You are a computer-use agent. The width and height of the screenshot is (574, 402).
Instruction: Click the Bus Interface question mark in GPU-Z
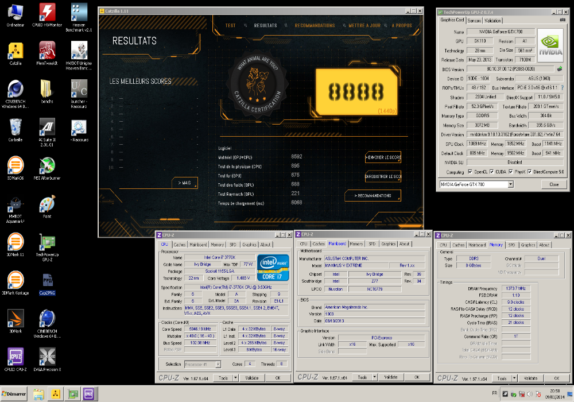point(563,87)
